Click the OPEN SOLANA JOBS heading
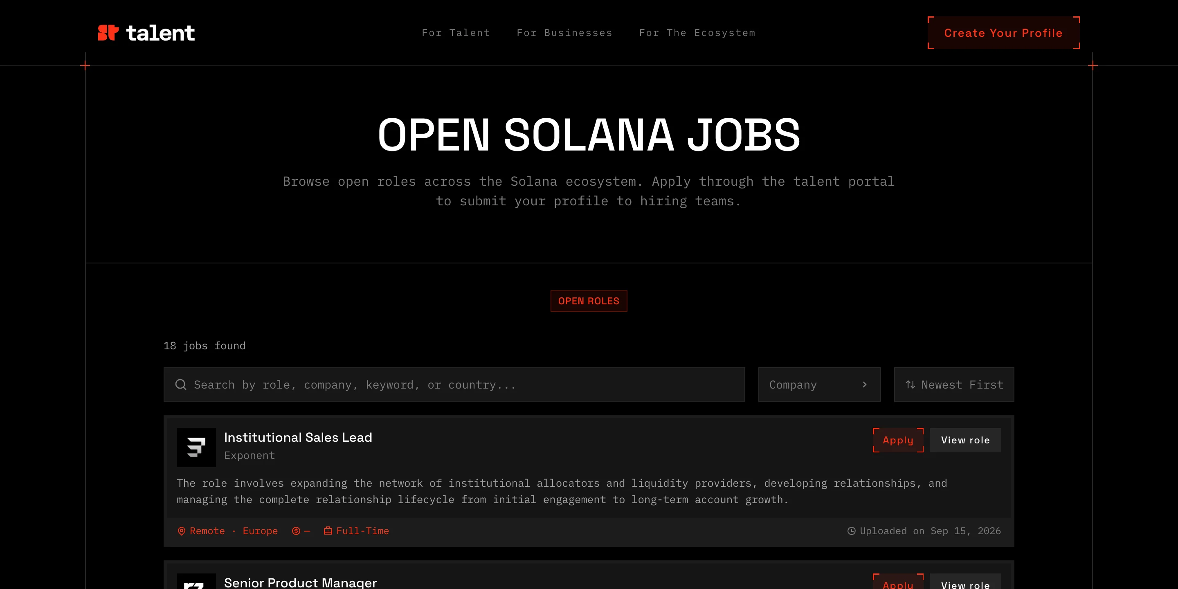The width and height of the screenshot is (1178, 589). coord(589,135)
